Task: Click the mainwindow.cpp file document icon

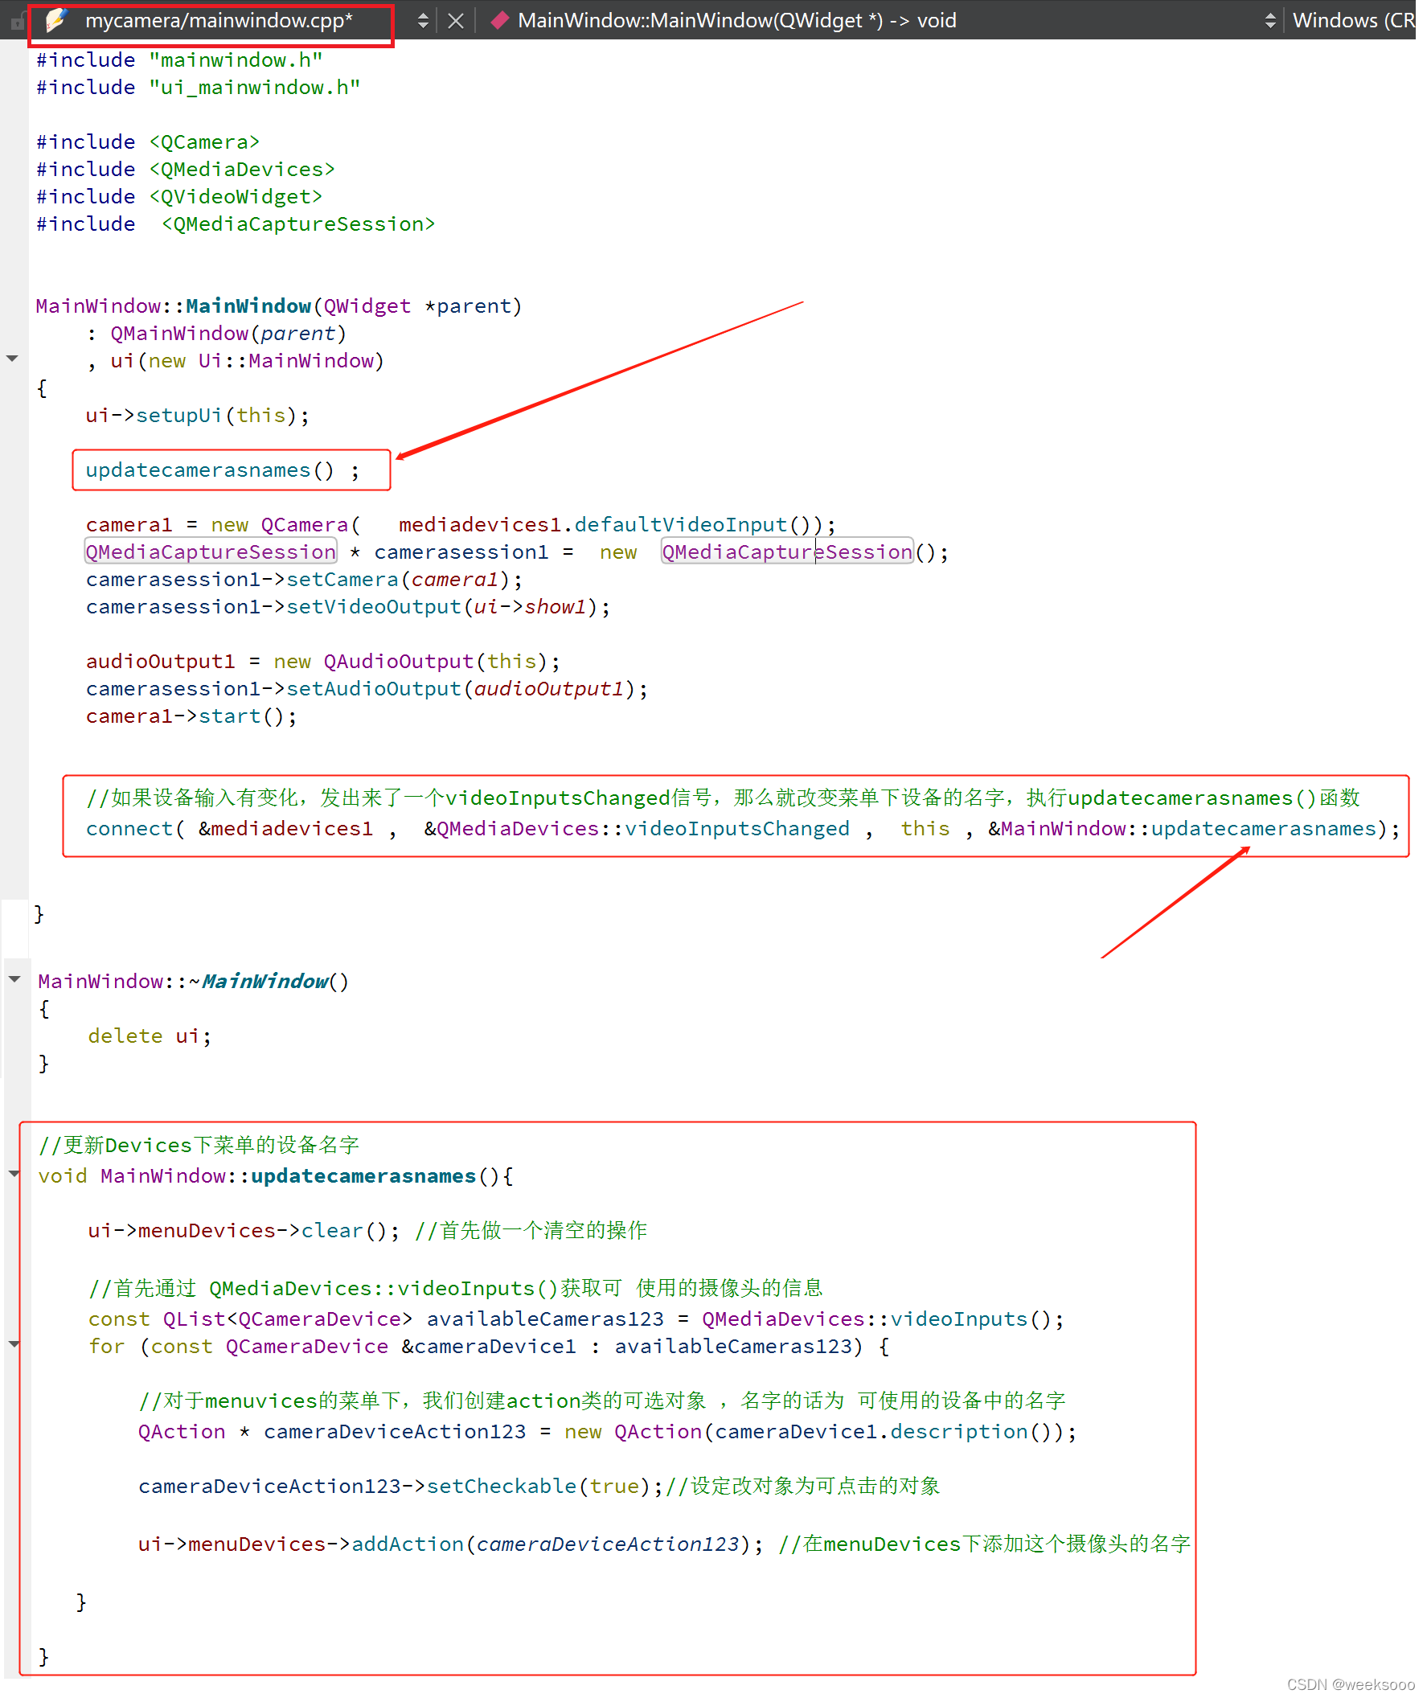Action: (55, 20)
